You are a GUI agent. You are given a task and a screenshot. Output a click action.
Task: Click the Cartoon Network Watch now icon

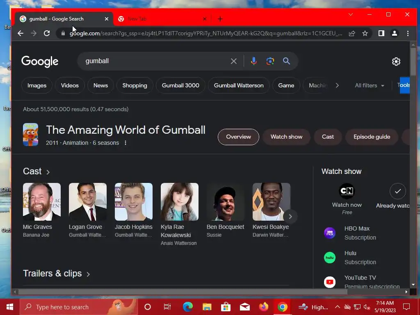click(347, 191)
